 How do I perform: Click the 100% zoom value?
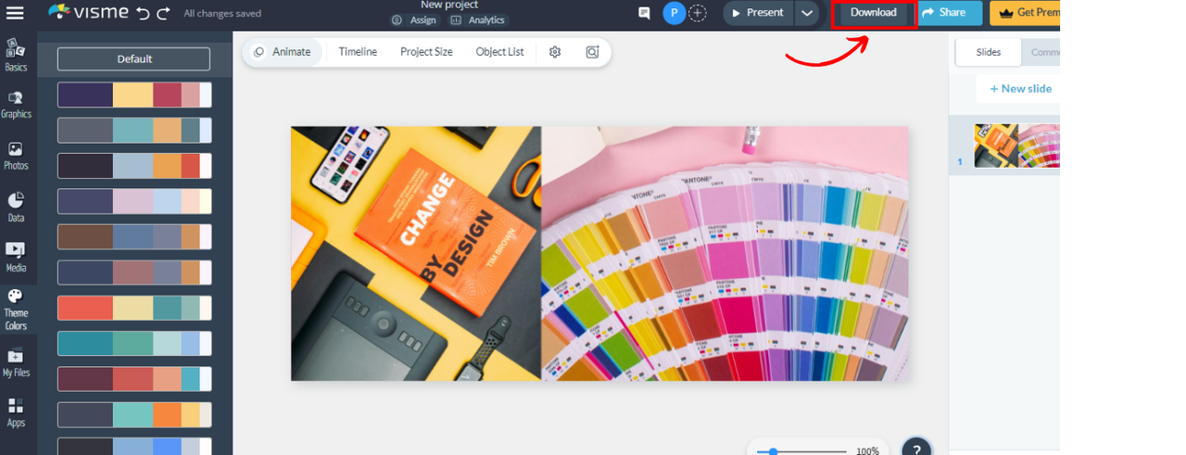pos(867,451)
